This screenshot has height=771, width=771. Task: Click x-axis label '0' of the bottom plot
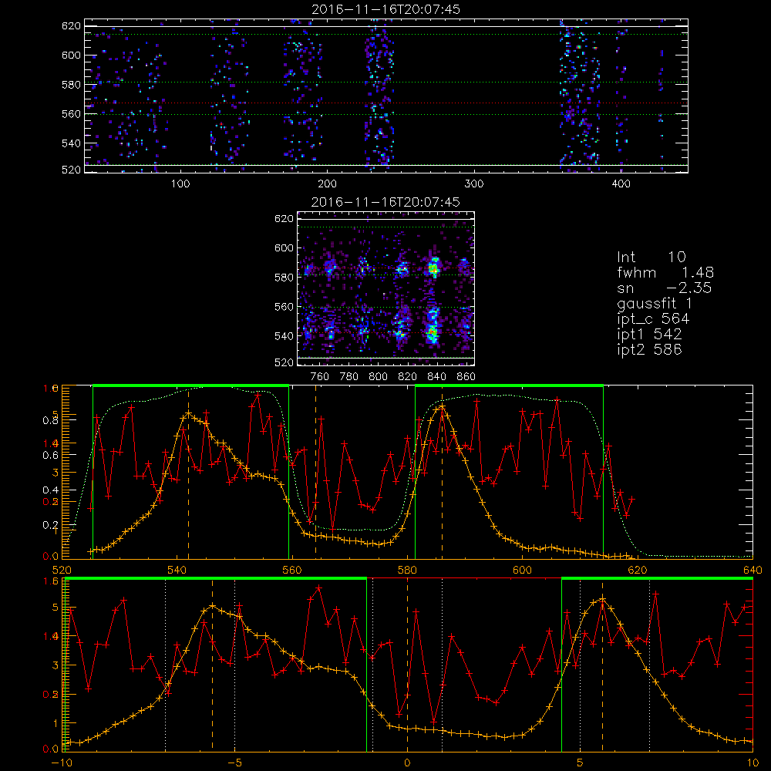click(x=407, y=763)
